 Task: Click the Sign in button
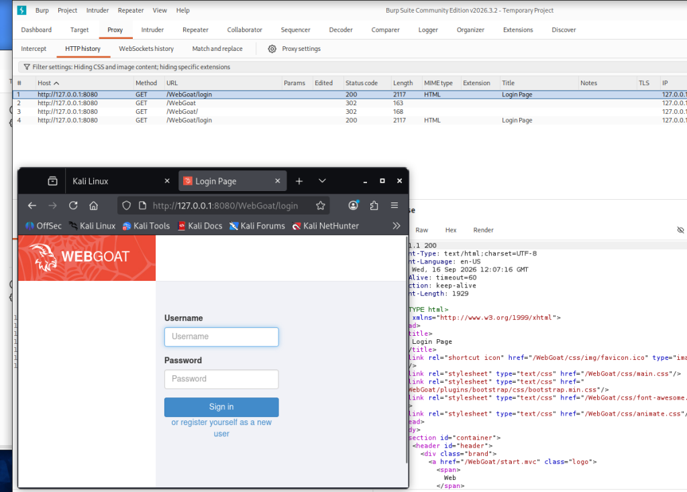coord(221,407)
